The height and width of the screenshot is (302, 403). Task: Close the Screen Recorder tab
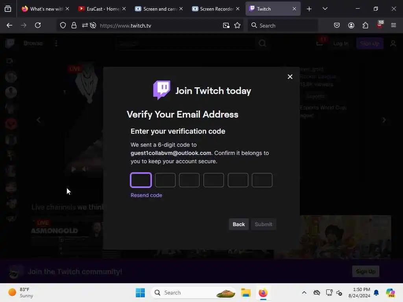(238, 9)
